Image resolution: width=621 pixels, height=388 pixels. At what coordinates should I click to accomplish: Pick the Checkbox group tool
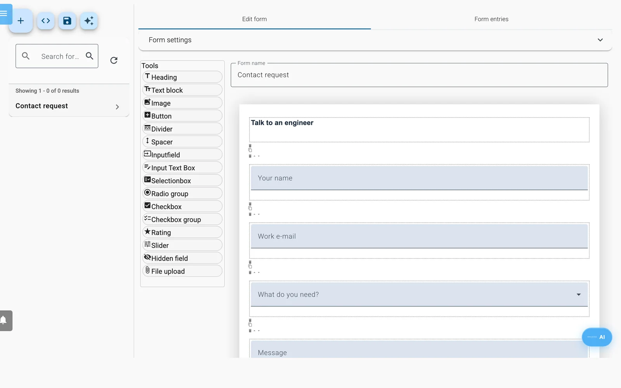(x=182, y=219)
